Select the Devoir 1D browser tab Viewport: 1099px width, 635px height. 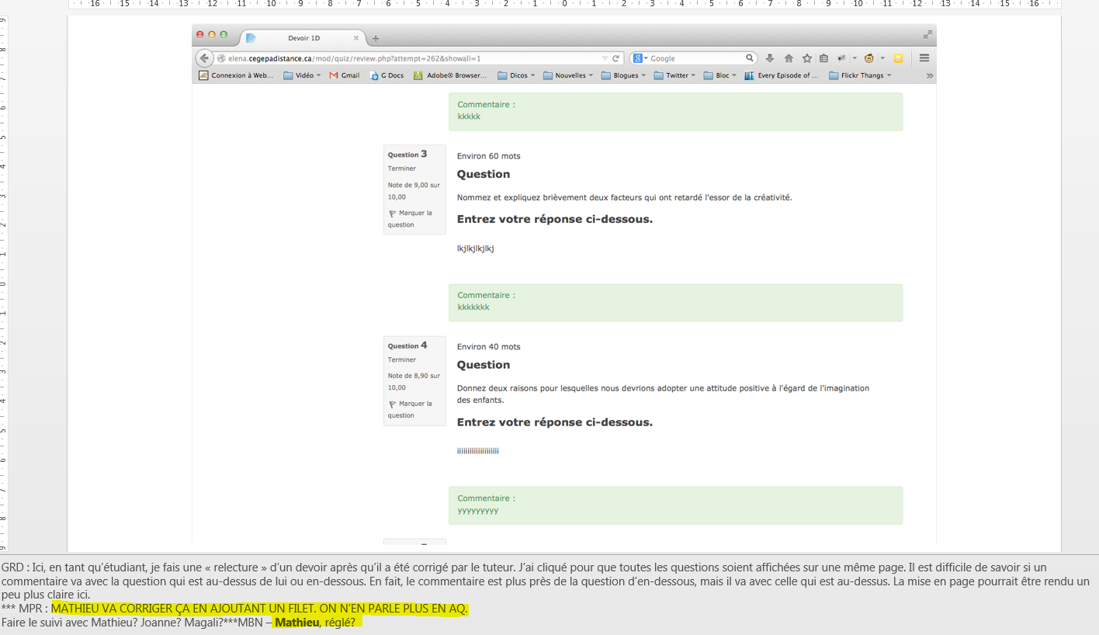click(303, 38)
